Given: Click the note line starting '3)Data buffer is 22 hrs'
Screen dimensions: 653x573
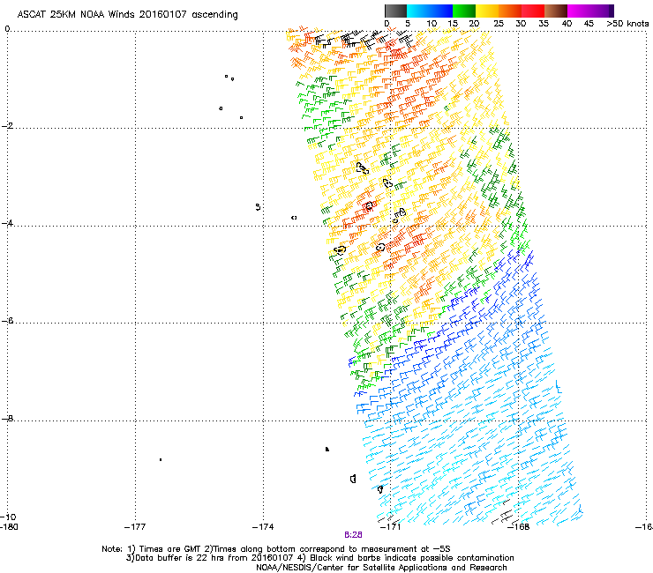Looking at the screenshot, I should tap(319, 558).
